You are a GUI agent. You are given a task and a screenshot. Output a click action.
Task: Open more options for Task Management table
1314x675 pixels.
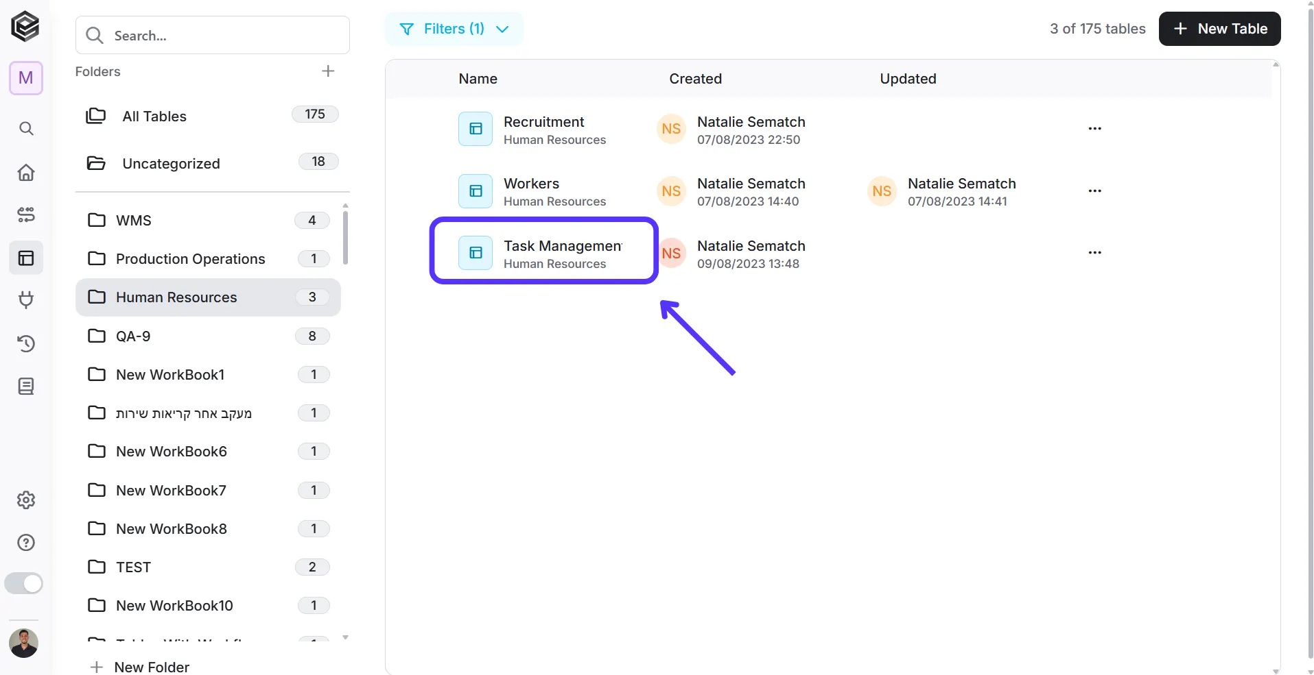(x=1094, y=253)
